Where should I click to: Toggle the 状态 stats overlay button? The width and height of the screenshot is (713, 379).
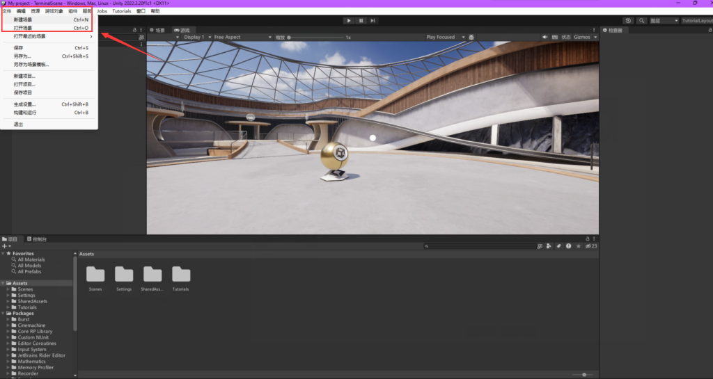click(565, 37)
